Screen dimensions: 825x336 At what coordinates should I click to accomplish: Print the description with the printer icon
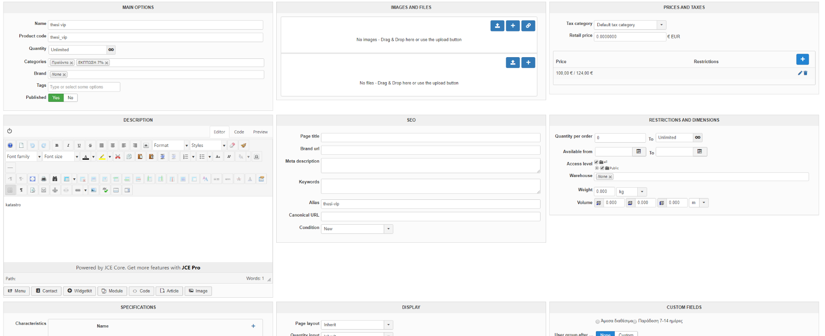43,179
